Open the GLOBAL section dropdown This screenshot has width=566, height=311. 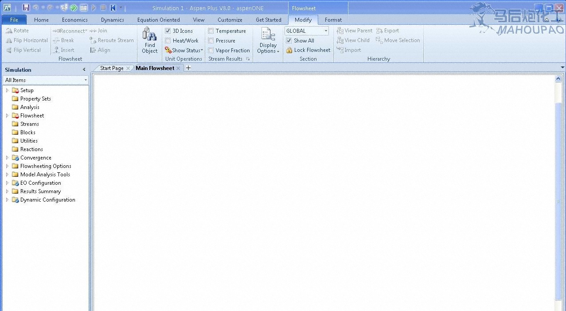click(x=326, y=31)
